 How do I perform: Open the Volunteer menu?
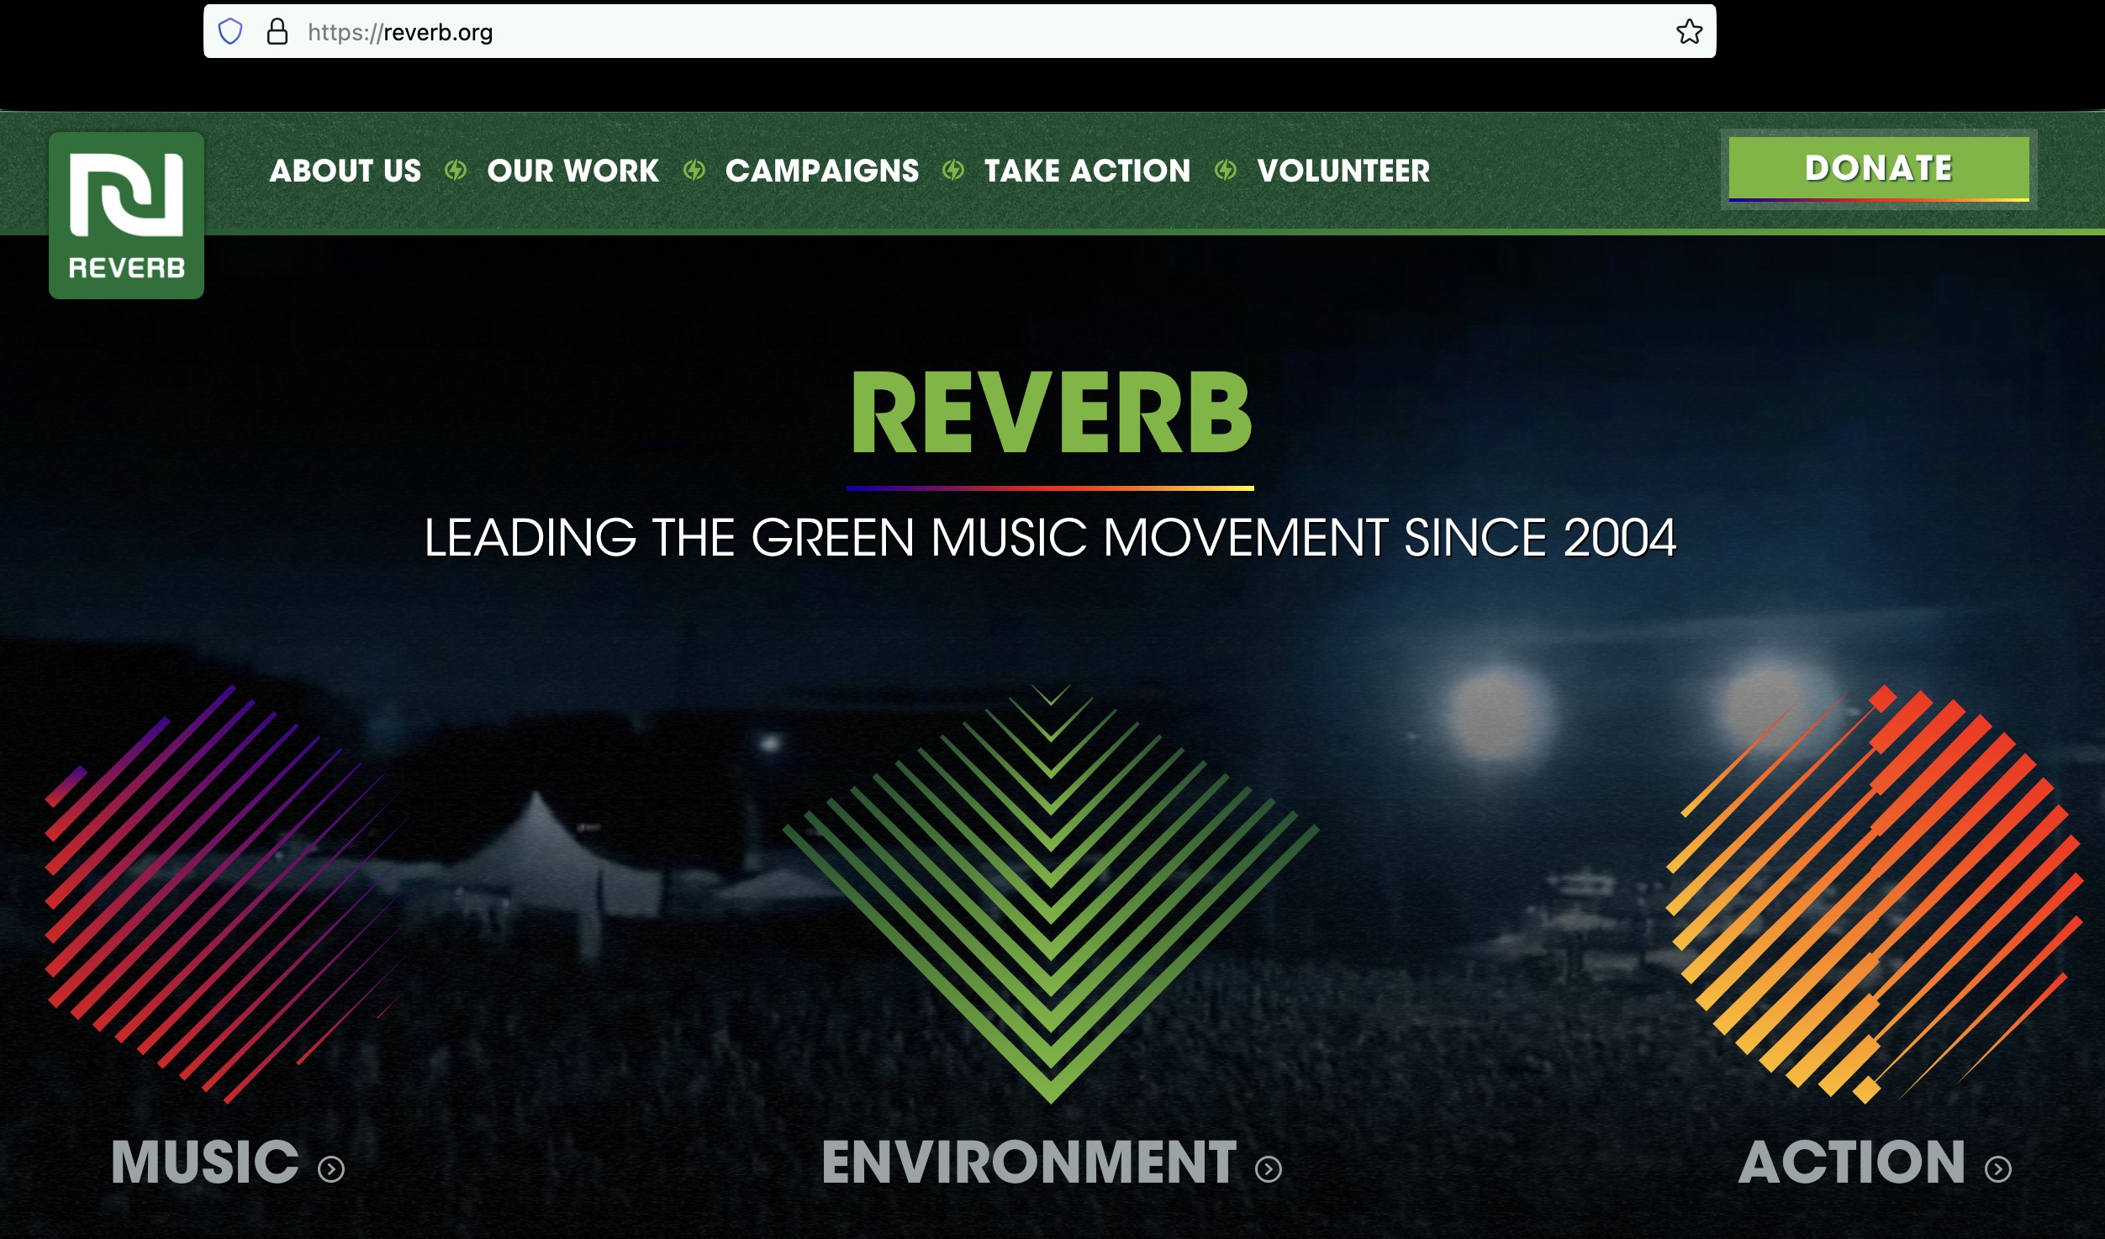click(1343, 171)
